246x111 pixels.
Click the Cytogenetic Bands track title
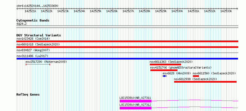click(x=33, y=20)
